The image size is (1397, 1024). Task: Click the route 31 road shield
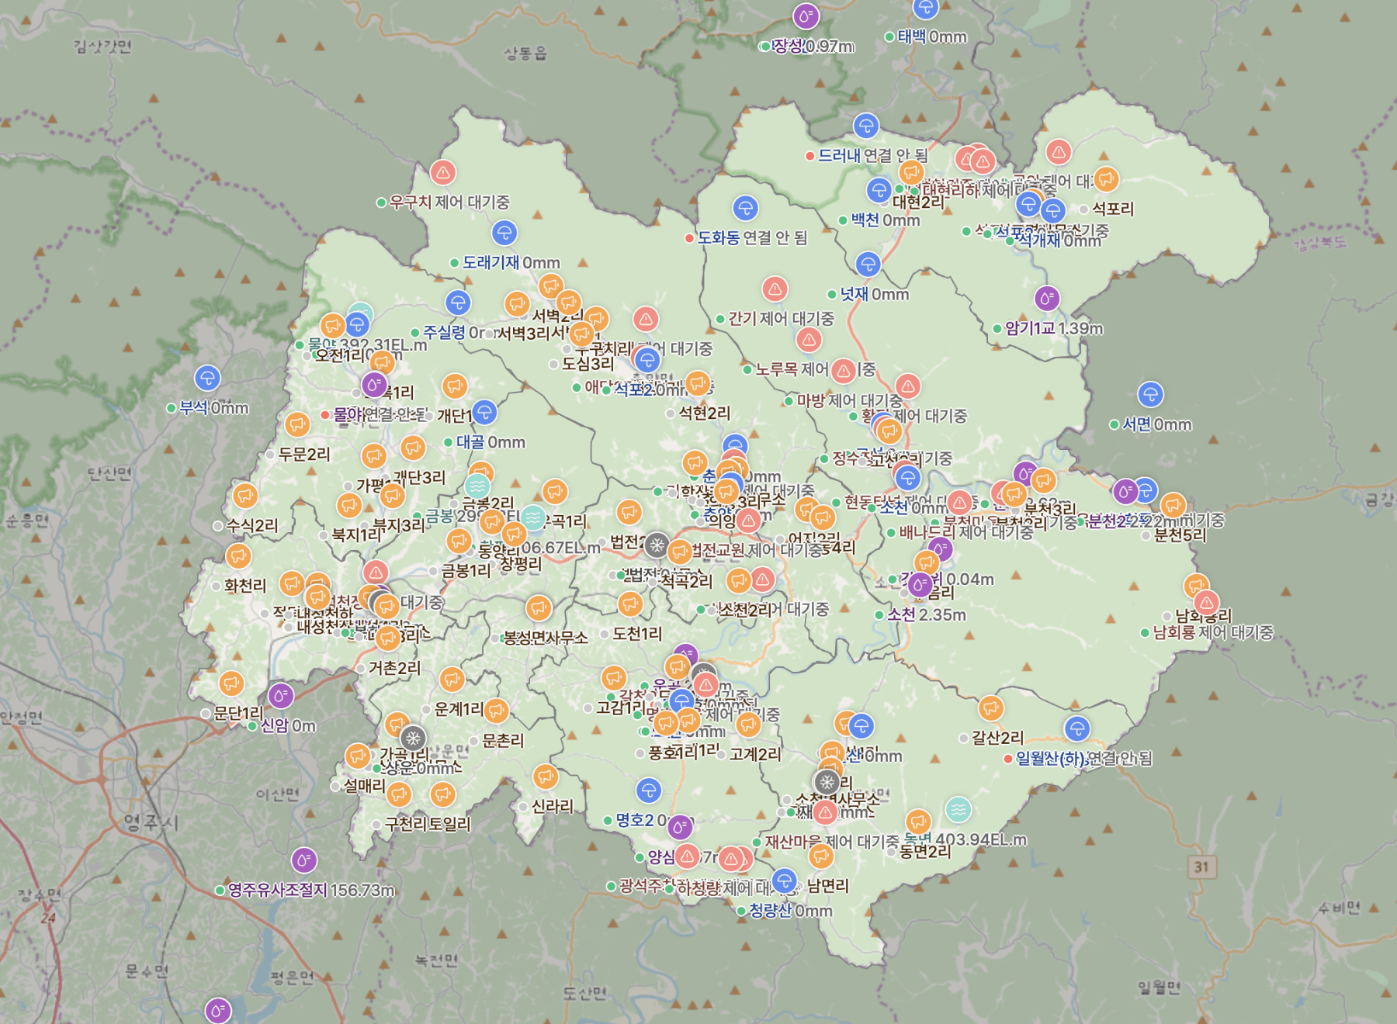tap(1201, 867)
